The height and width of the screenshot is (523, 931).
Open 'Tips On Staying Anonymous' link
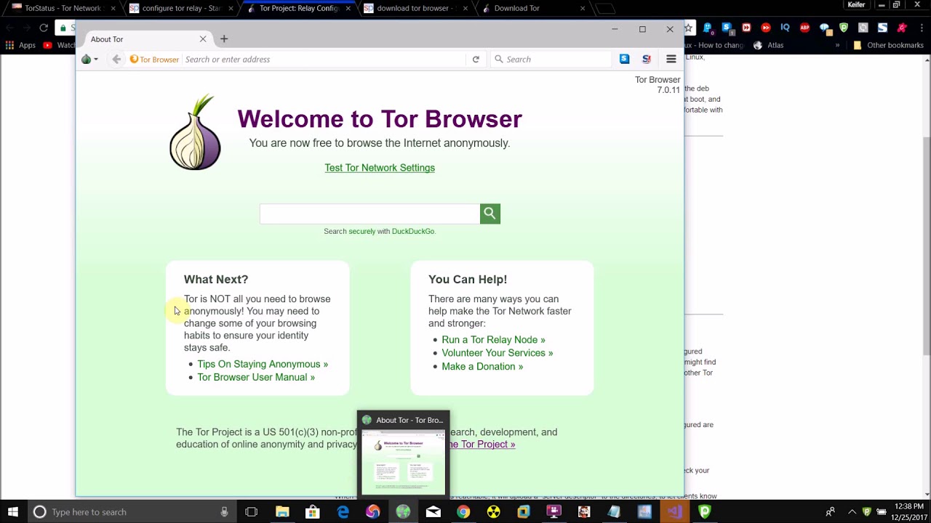click(263, 364)
